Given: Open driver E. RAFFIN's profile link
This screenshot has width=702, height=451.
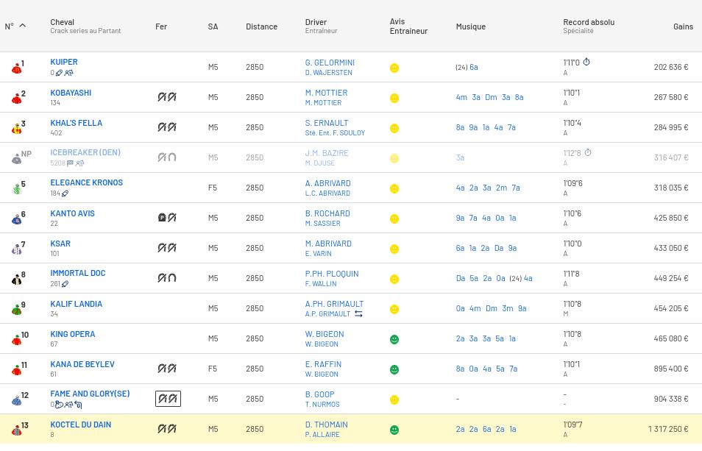Looking at the screenshot, I should pyautogui.click(x=323, y=364).
